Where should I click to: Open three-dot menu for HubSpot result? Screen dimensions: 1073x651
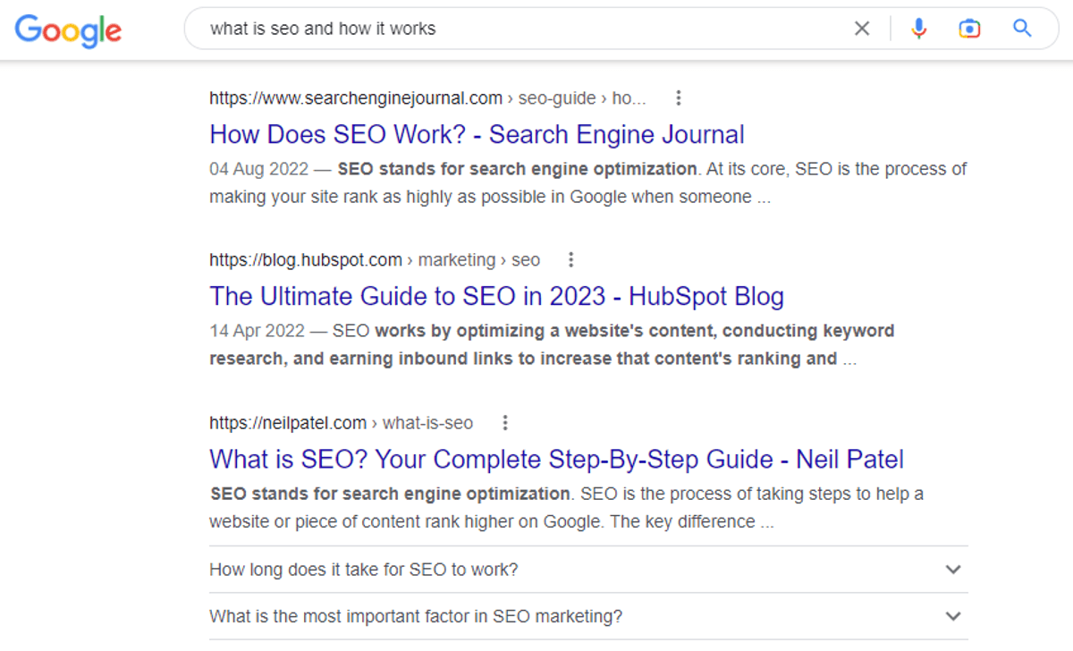tap(571, 259)
